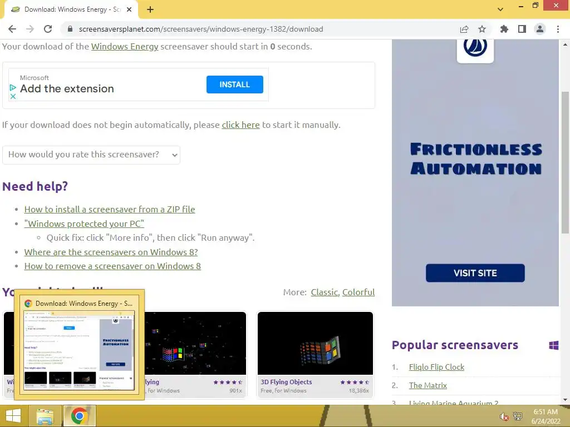Toggle the browser side panel
Viewport: 570px width, 427px height.
pyautogui.click(x=522, y=29)
